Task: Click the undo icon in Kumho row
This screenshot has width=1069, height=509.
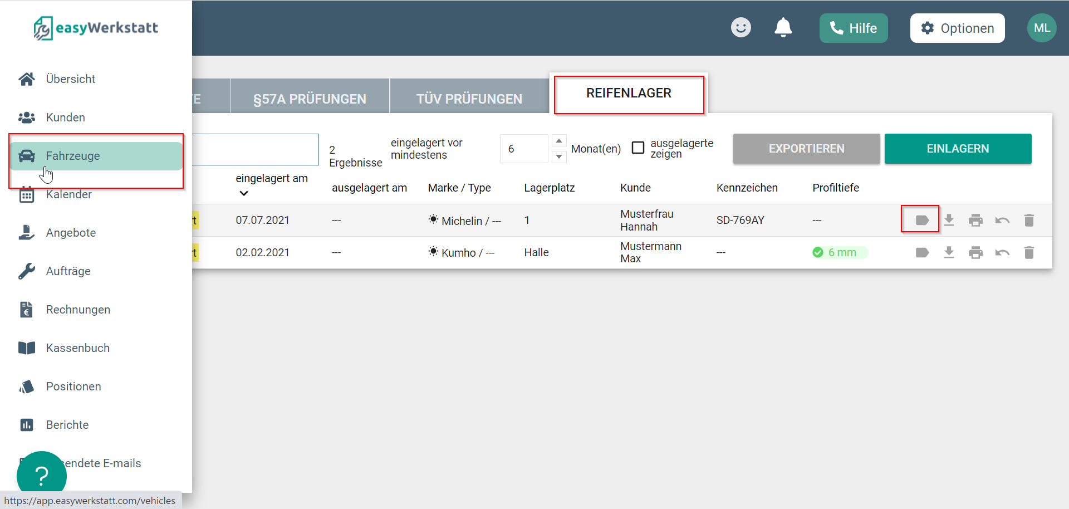Action: (x=1003, y=253)
